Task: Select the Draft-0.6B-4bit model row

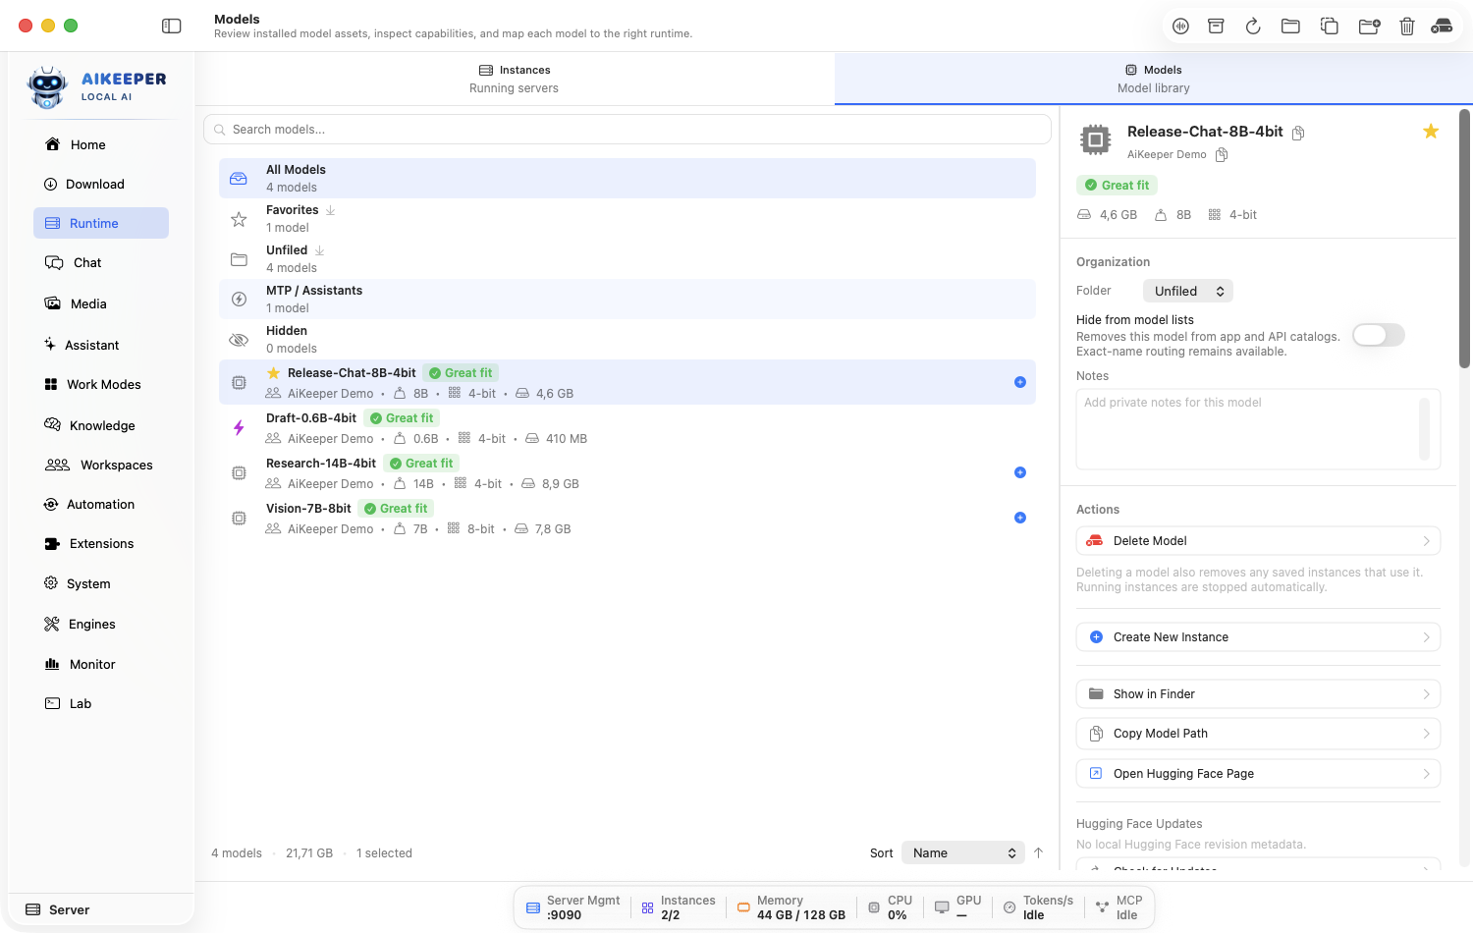Action: [x=627, y=428]
